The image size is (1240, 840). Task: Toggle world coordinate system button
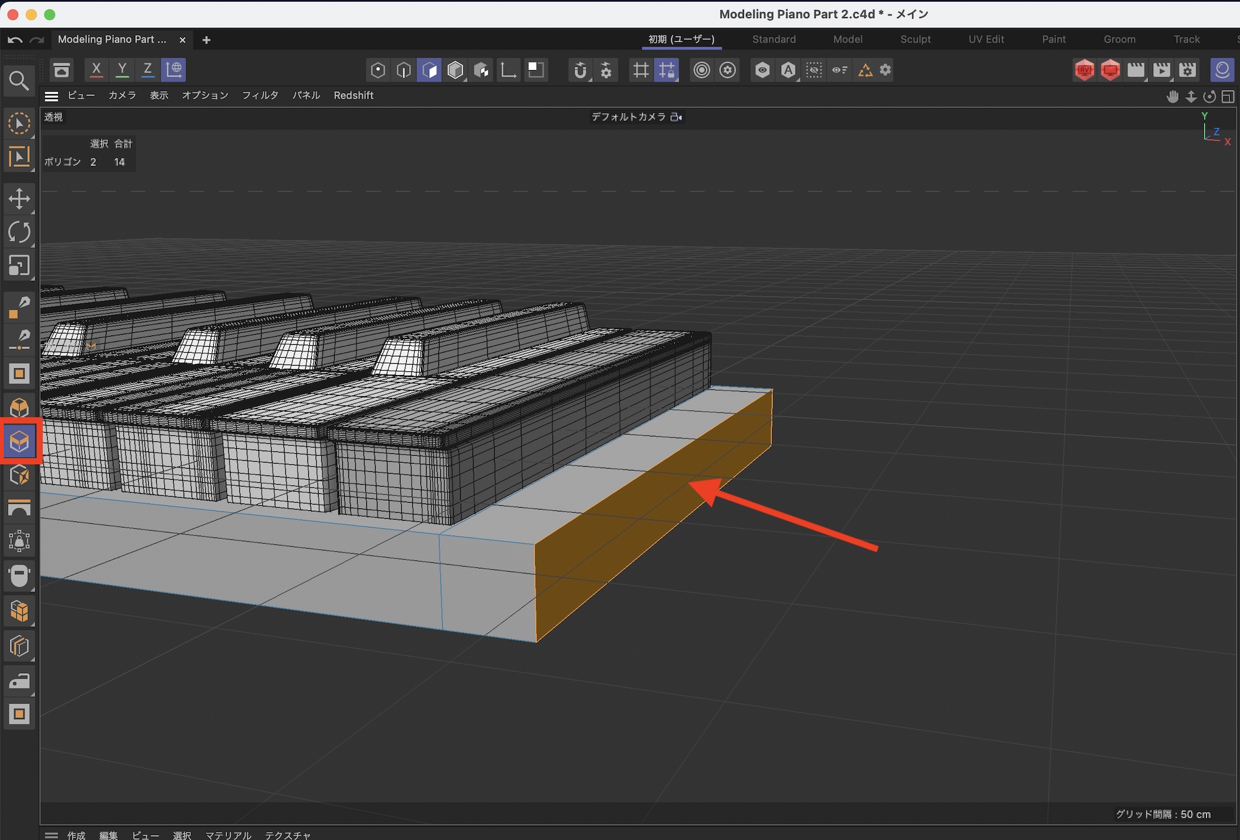(x=174, y=69)
